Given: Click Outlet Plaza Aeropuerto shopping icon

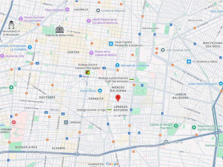Looking at the screenshot, I should [221, 84].
